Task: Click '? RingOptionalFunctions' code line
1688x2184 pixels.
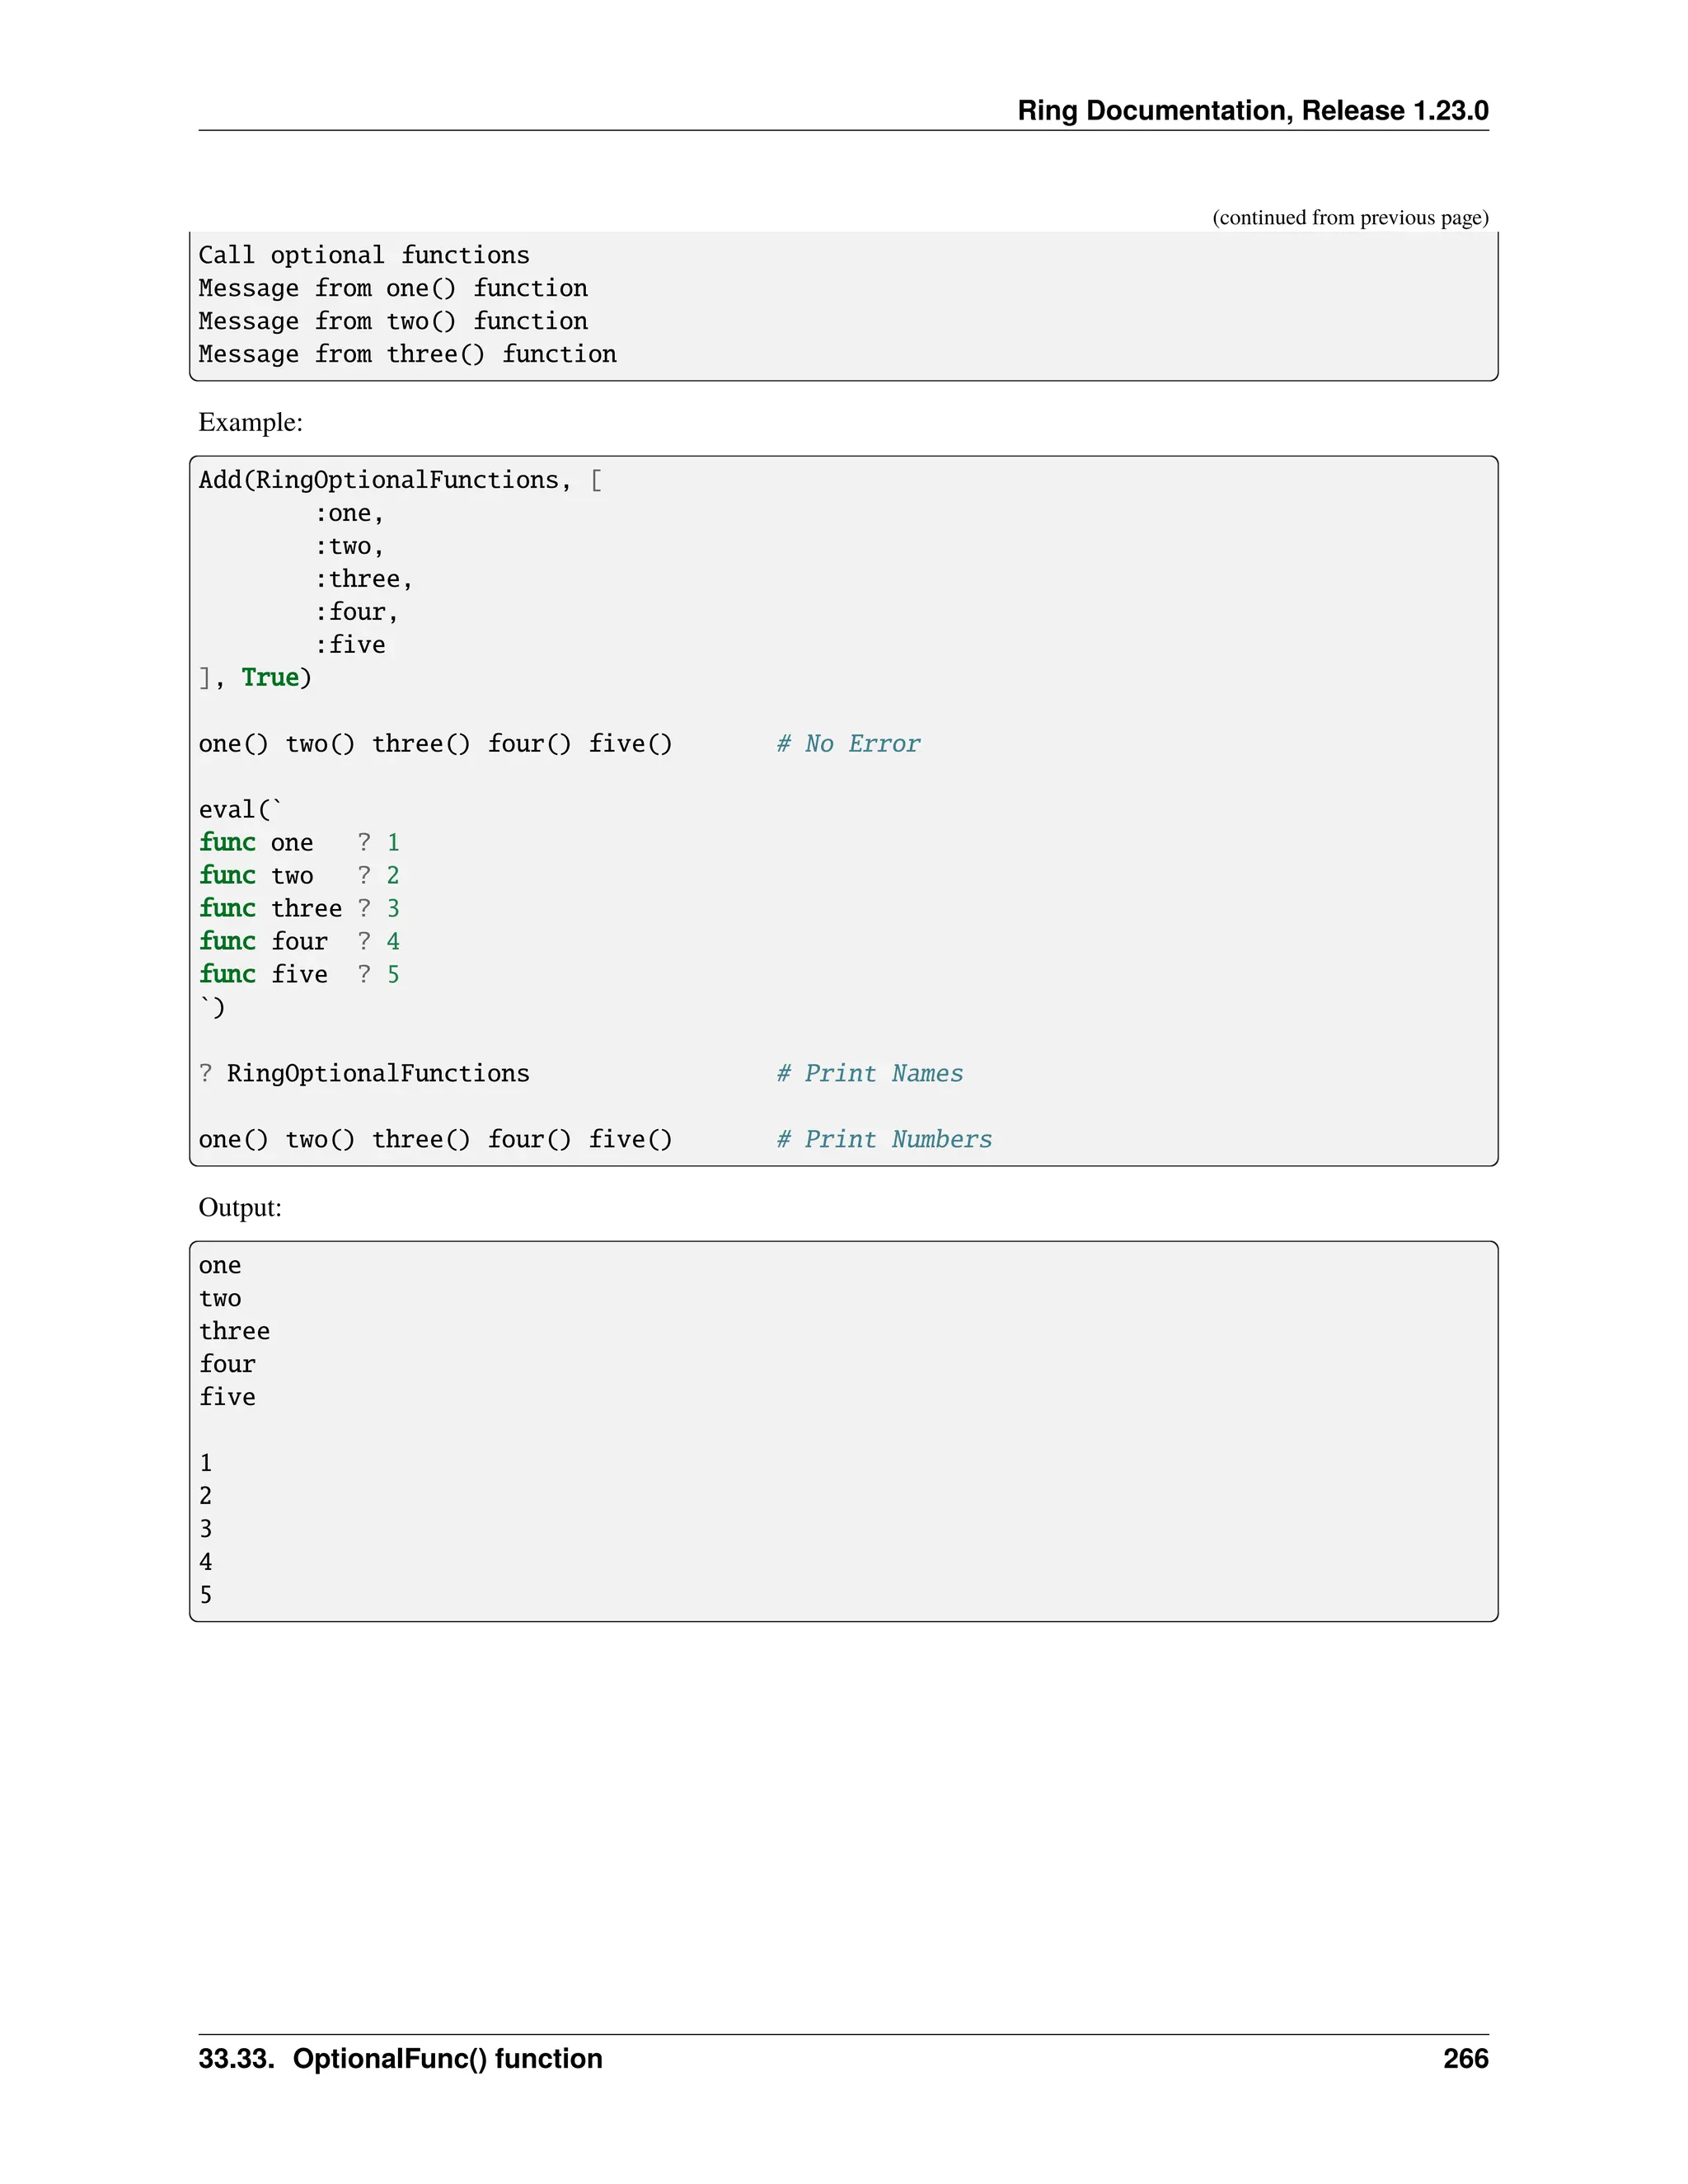Action: point(364,1073)
